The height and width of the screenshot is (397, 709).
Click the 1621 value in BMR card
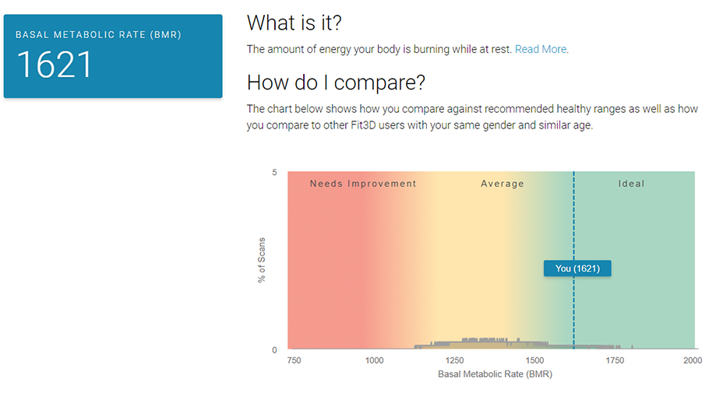(x=55, y=65)
